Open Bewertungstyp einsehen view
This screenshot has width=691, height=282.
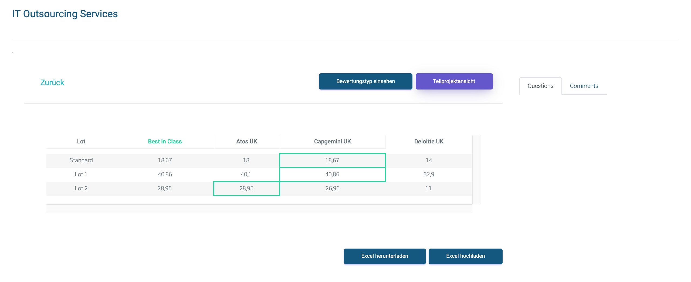point(365,81)
